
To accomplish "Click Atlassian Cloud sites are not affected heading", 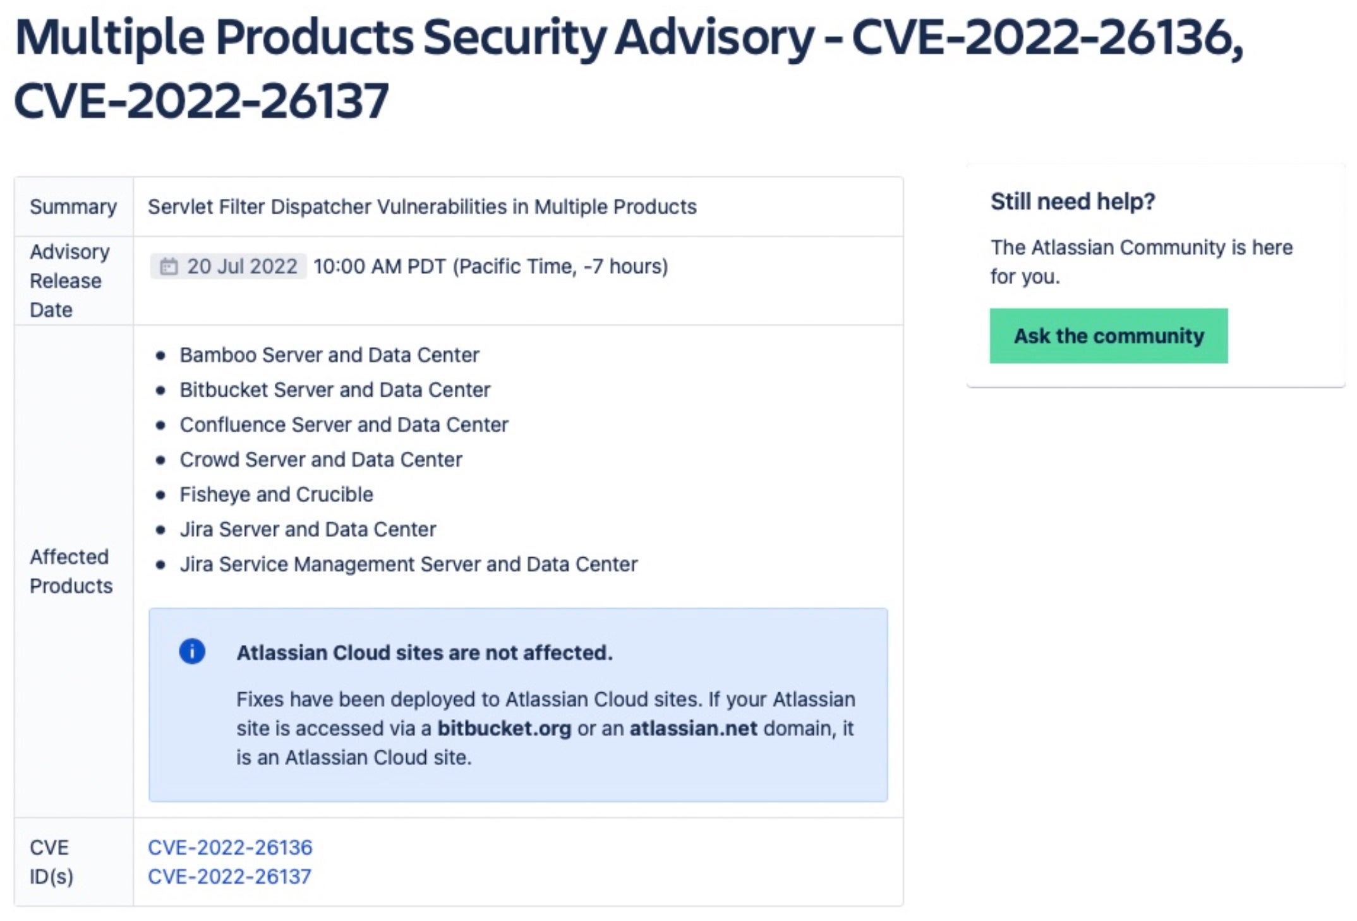I will coord(425,653).
